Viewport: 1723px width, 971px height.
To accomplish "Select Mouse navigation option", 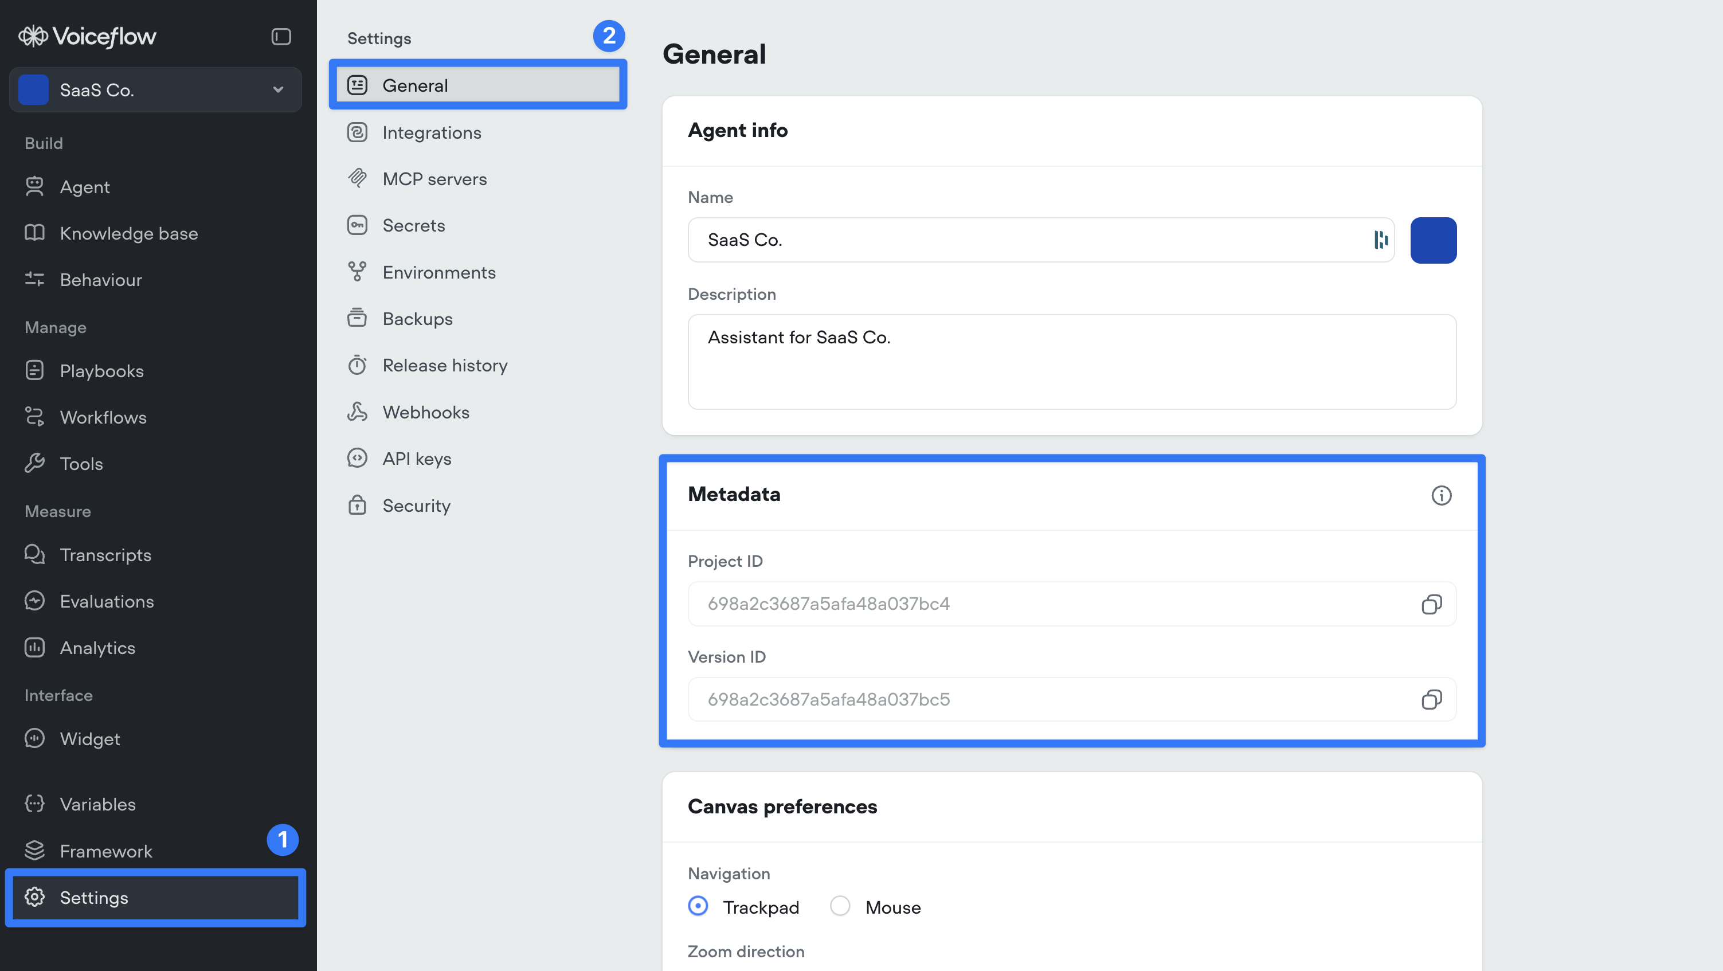I will click(x=840, y=906).
